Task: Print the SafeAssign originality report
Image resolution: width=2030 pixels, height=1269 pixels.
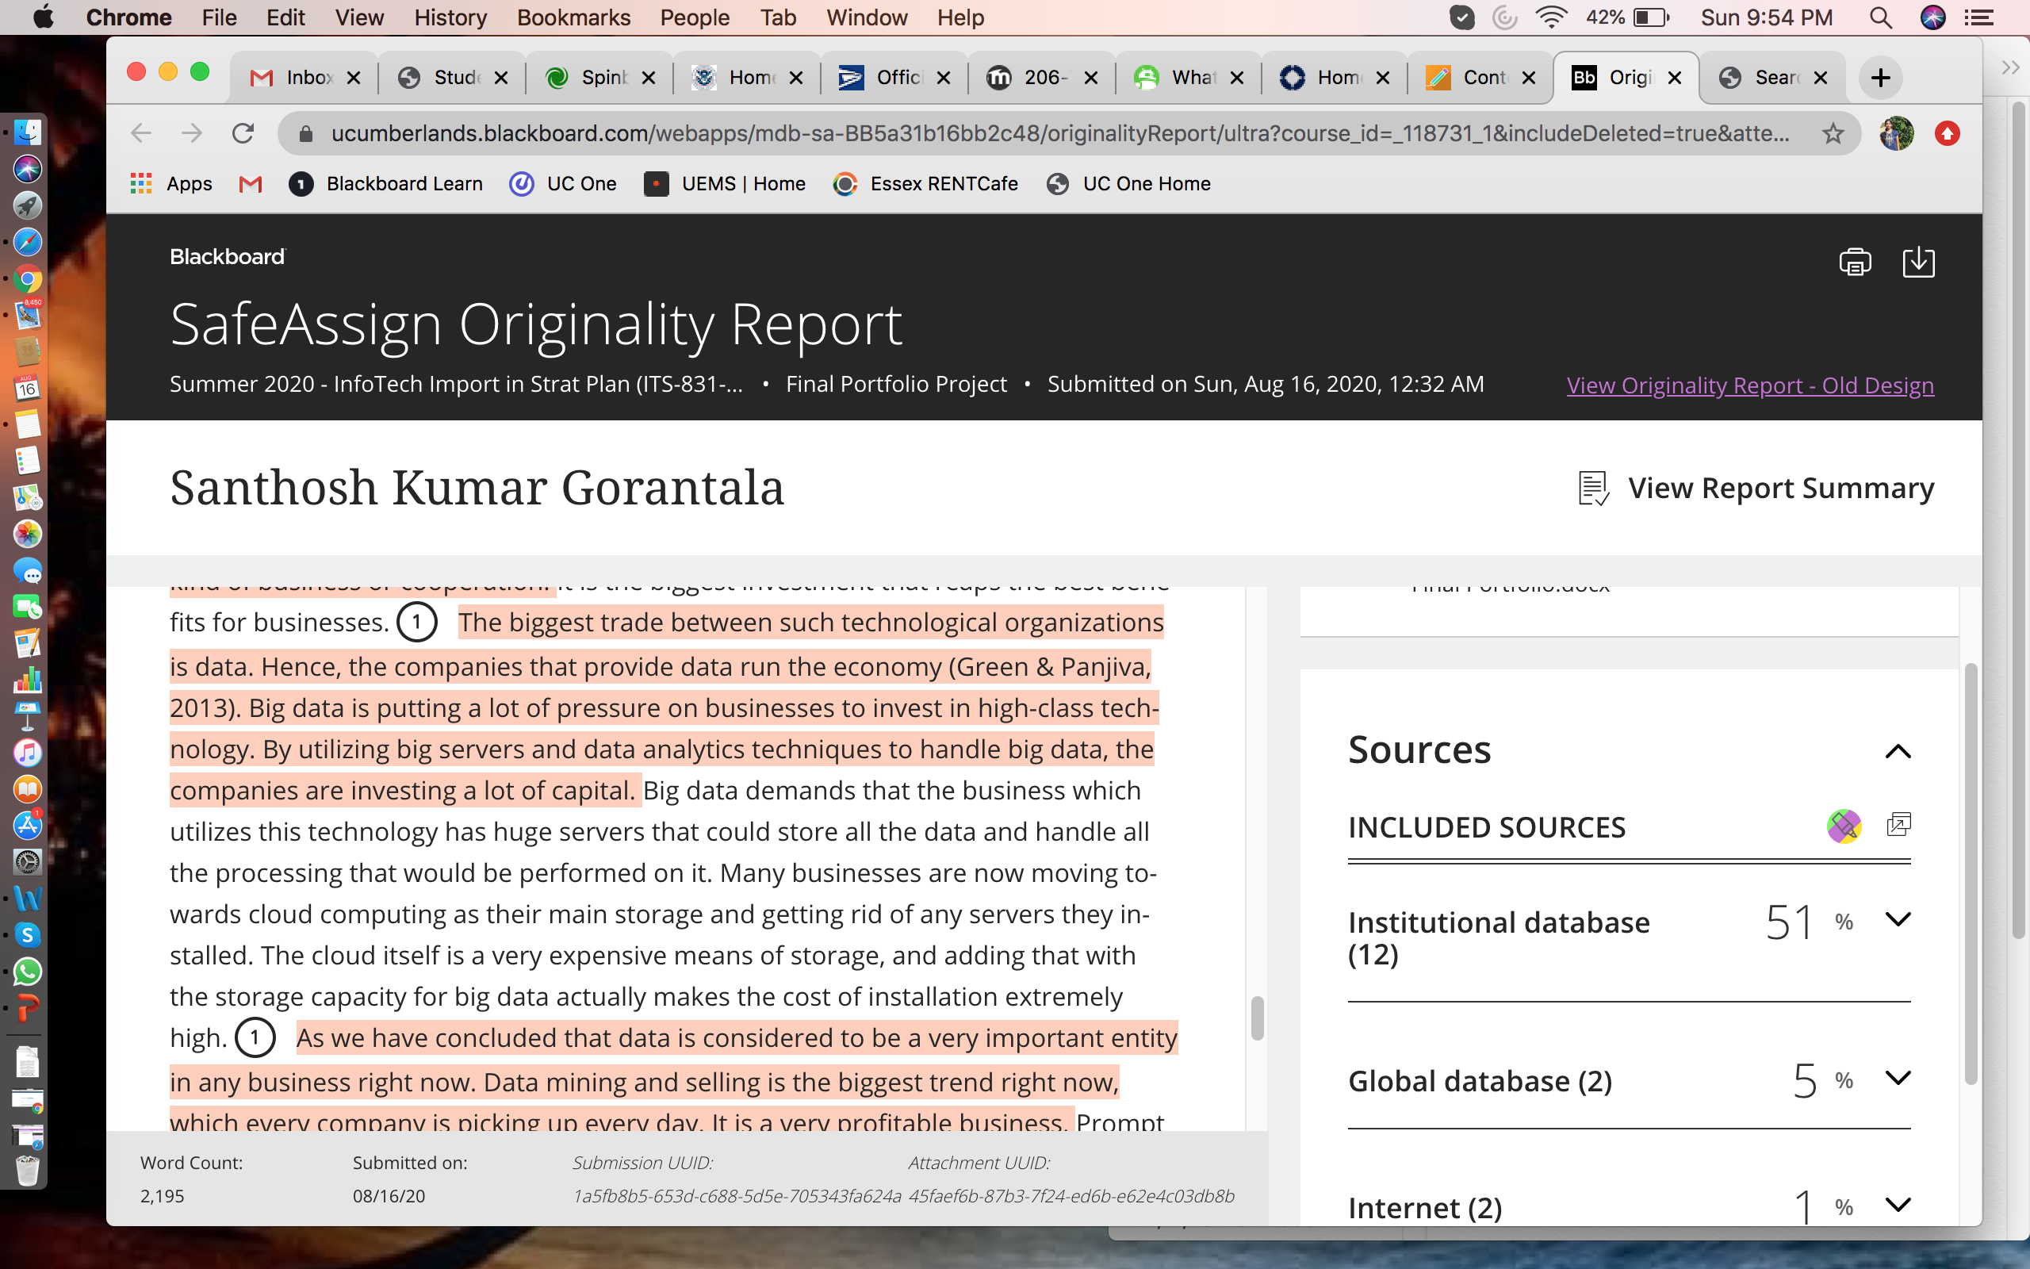Action: pos(1855,262)
